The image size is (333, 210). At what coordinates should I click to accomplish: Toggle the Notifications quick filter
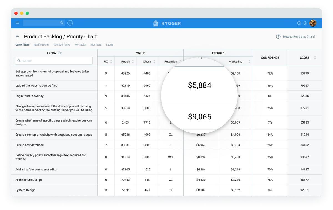click(x=41, y=45)
